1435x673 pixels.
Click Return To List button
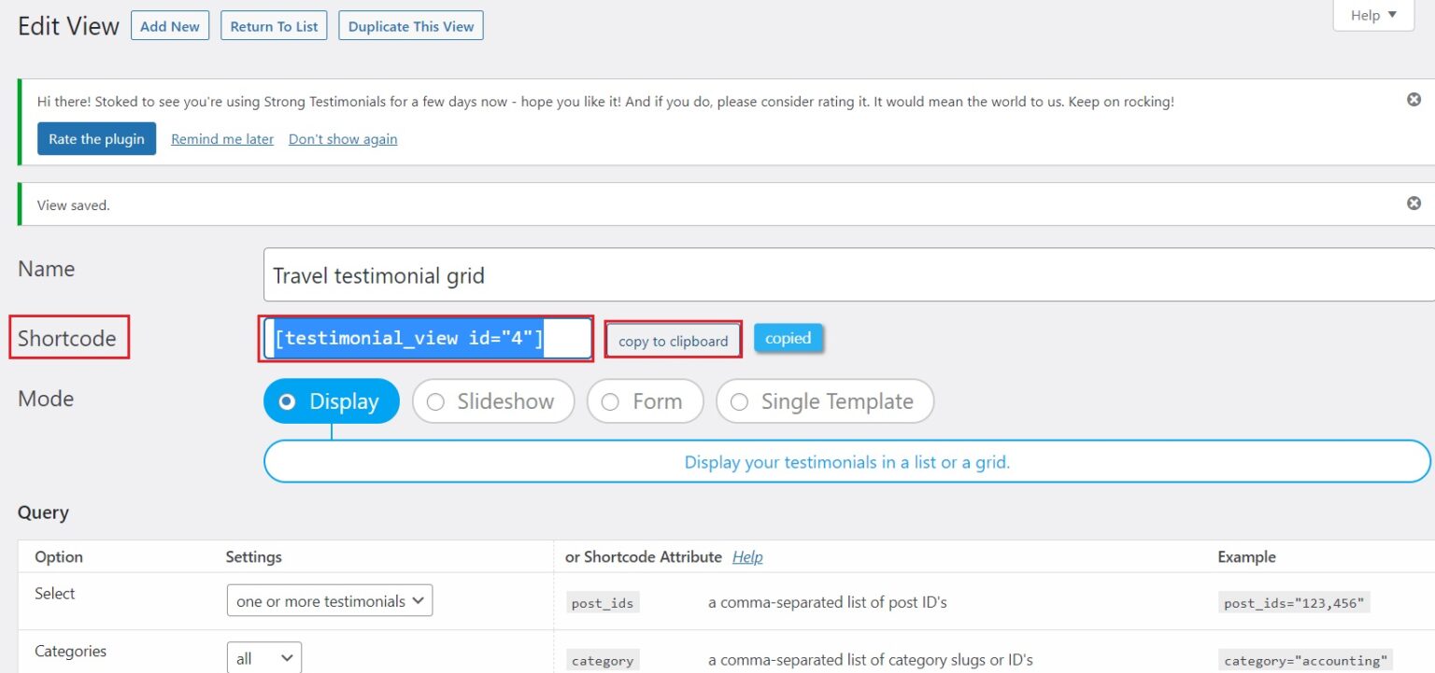[274, 26]
